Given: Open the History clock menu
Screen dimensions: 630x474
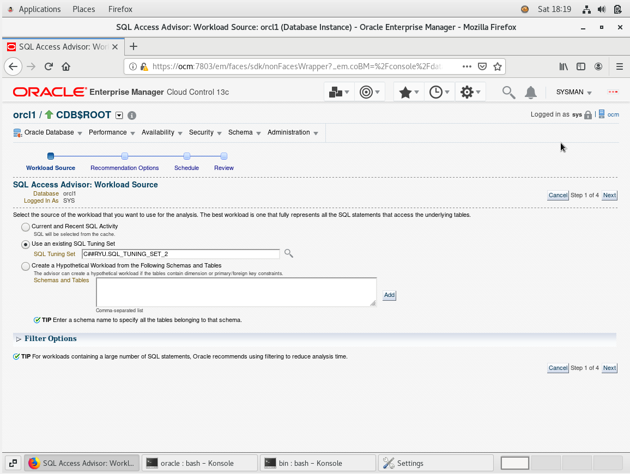Looking at the screenshot, I should [439, 92].
